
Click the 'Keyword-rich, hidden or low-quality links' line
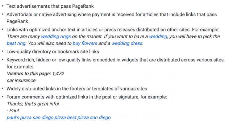click(x=115, y=60)
